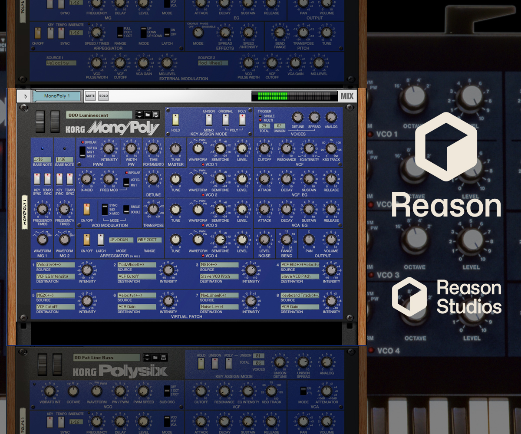Click the Mono/Poly modulation wheel
521x434 pixels.
click(x=55, y=122)
